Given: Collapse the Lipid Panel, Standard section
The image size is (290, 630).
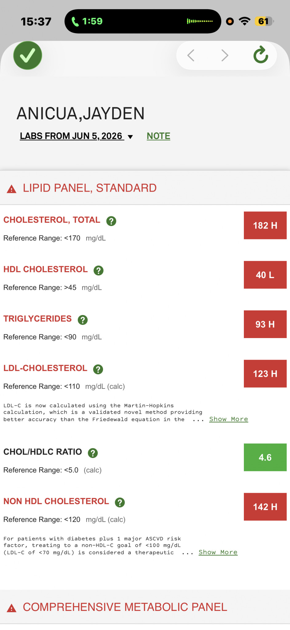Looking at the screenshot, I should 145,188.
